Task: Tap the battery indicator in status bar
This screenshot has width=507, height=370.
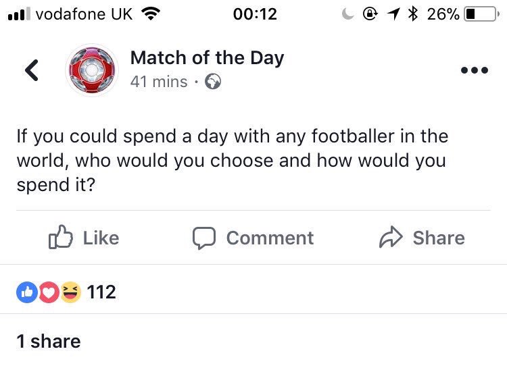Action: 481,14
